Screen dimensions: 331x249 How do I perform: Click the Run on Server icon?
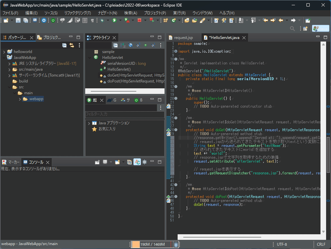pos(127,20)
